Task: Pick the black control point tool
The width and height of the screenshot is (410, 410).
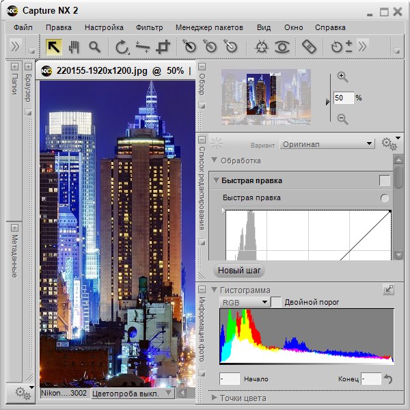Action: 189,46
